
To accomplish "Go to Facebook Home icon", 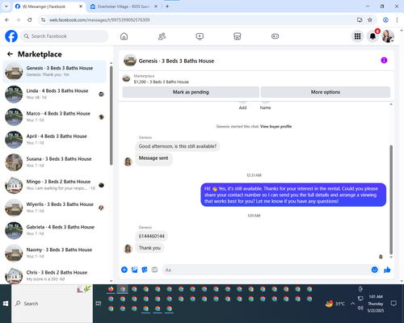I will click(x=124, y=36).
